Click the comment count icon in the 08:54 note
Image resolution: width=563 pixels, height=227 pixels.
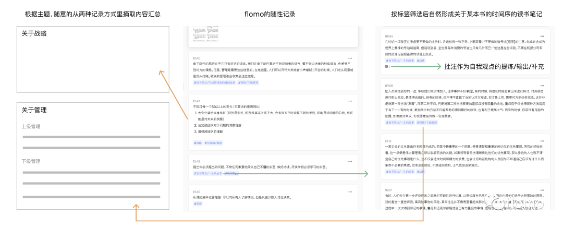387,66
